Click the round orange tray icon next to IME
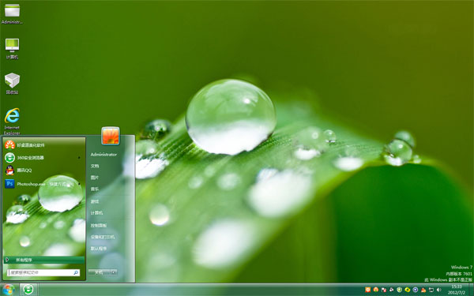The width and height of the screenshot is (474, 296). click(x=376, y=290)
